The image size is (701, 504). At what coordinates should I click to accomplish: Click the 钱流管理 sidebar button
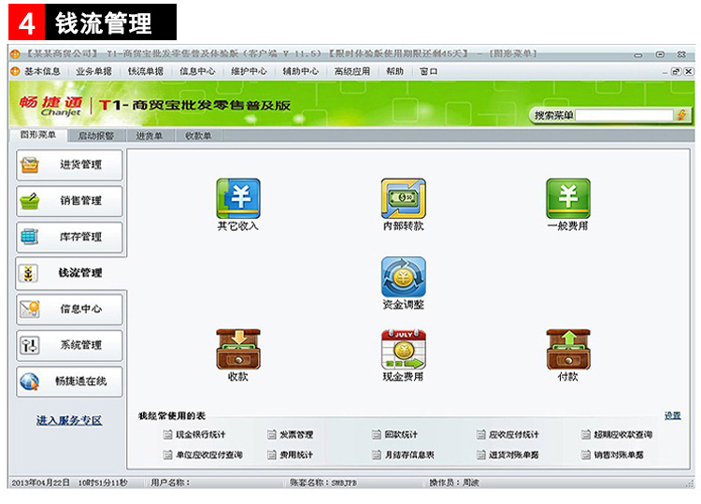(x=69, y=273)
